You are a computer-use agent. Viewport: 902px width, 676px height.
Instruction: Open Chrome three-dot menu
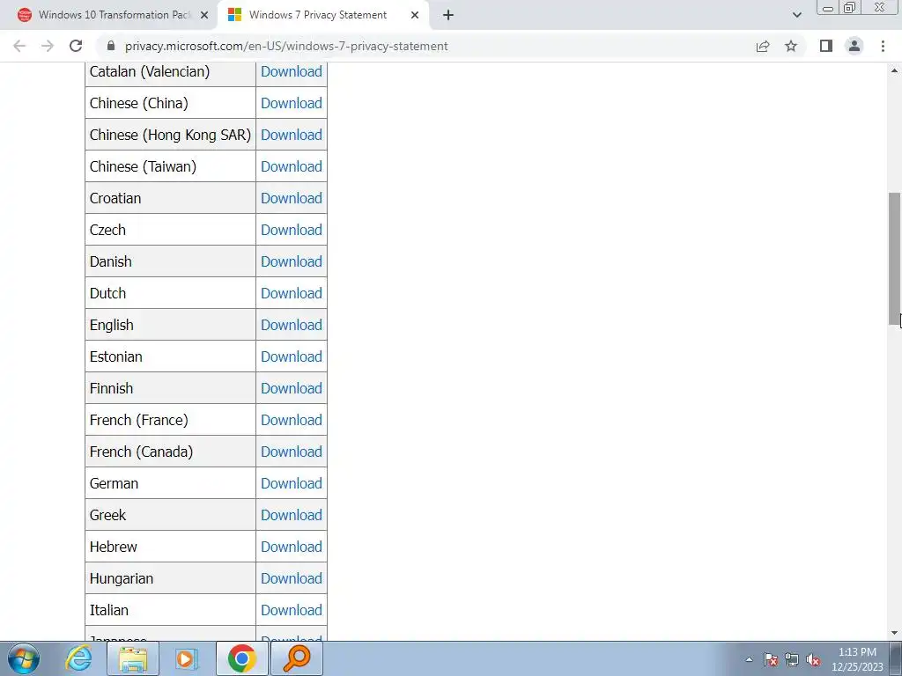(x=883, y=46)
